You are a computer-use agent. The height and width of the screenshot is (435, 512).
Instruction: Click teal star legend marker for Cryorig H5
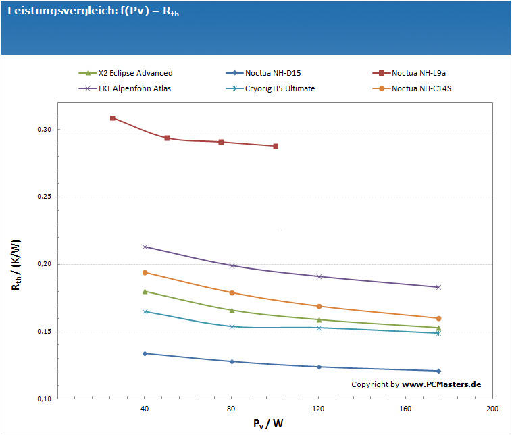[234, 88]
